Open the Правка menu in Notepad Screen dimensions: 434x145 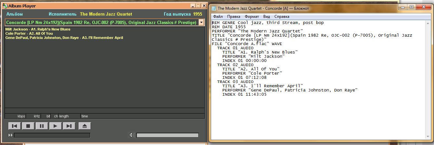(x=234, y=17)
